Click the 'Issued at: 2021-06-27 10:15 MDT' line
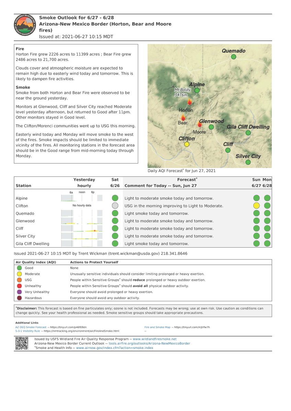The width and height of the screenshot is (291, 411). tap(76, 37)
